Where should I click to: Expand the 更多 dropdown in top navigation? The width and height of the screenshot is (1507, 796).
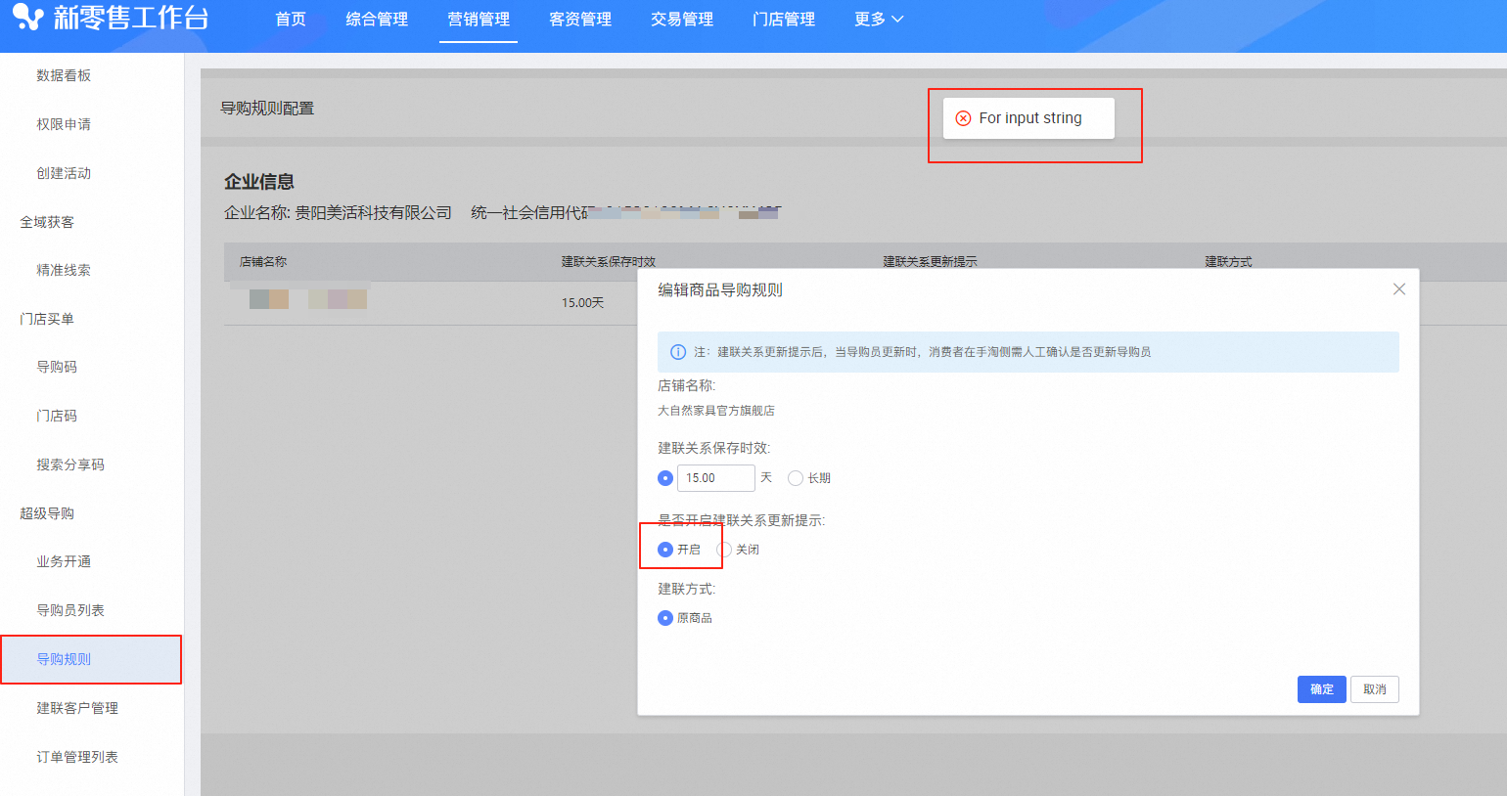tap(878, 20)
